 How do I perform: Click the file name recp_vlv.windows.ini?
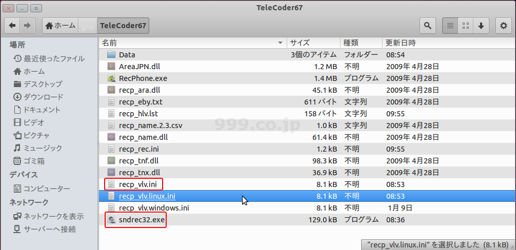pos(154,208)
